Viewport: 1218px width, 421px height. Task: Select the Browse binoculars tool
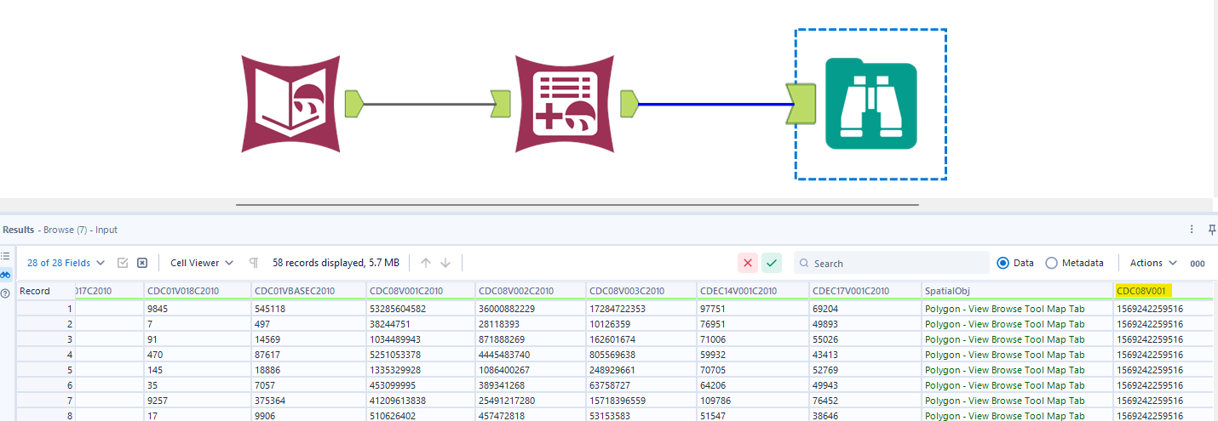tap(870, 105)
